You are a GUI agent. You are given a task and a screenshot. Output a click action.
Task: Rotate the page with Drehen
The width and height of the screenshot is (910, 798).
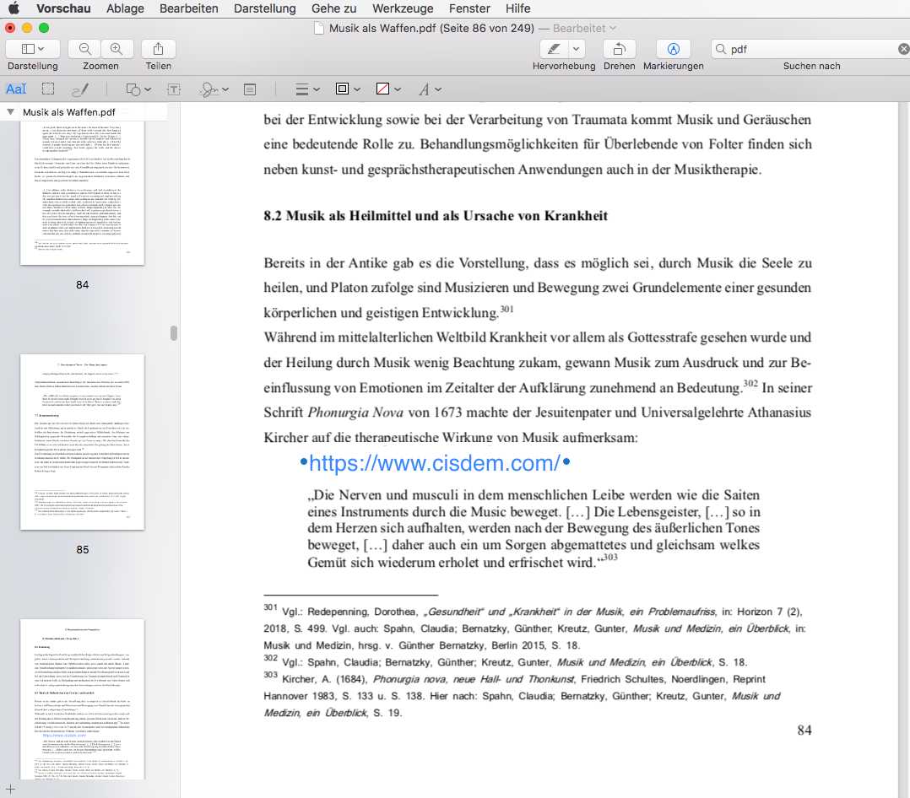click(x=620, y=49)
